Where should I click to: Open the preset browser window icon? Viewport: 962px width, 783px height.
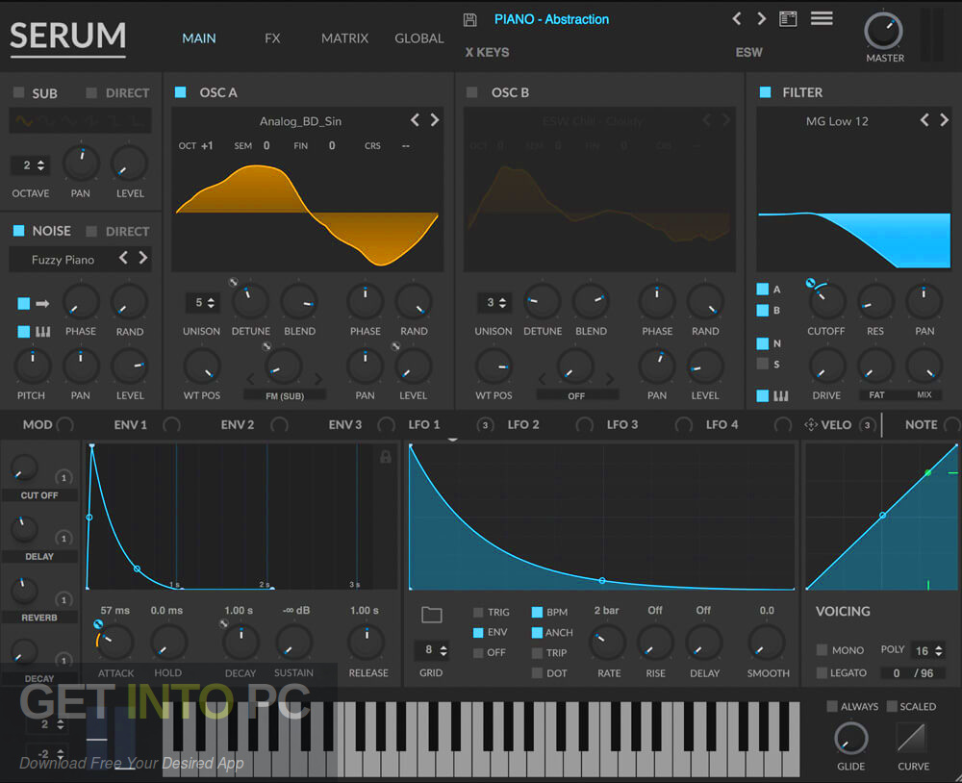coord(788,19)
